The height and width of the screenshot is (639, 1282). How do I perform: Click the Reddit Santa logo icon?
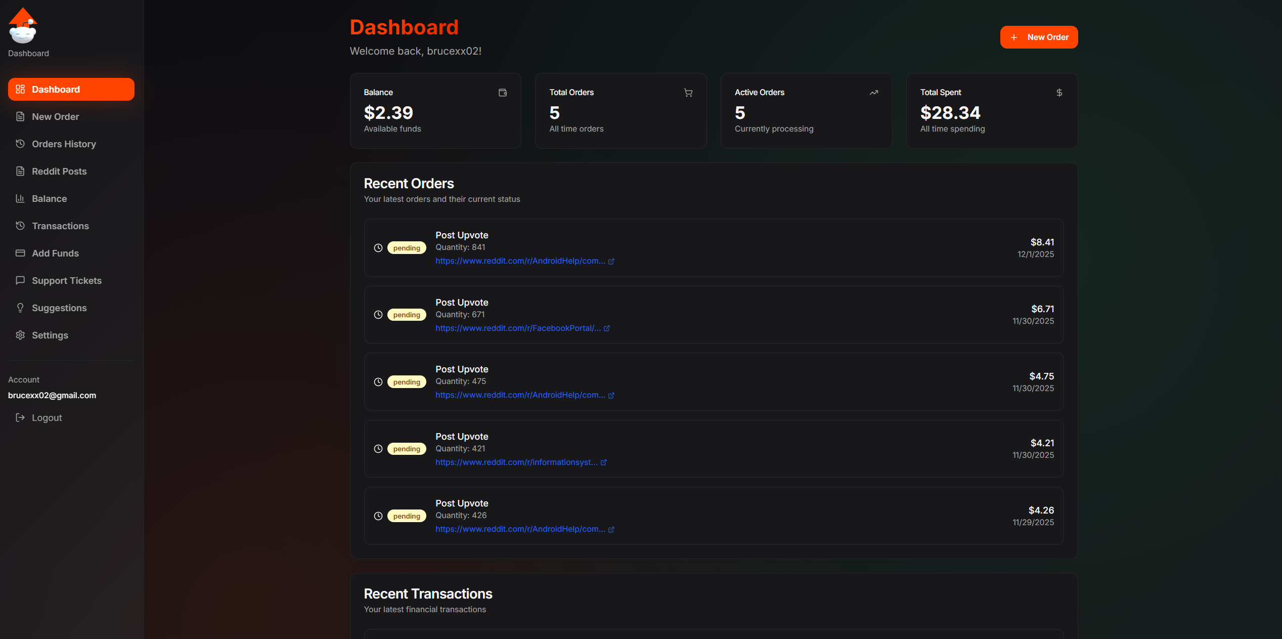pyautogui.click(x=23, y=26)
